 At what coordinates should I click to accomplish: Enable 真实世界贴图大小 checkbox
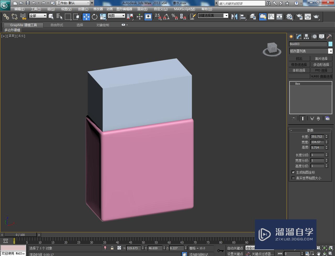pyautogui.click(x=293, y=178)
